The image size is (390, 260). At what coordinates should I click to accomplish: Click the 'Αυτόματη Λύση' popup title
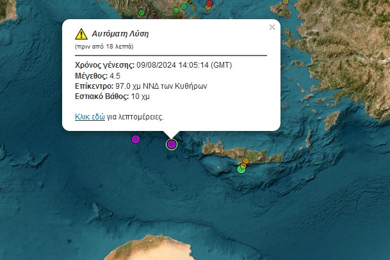point(120,33)
